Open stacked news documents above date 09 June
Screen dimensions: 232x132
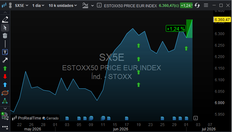(91, 118)
